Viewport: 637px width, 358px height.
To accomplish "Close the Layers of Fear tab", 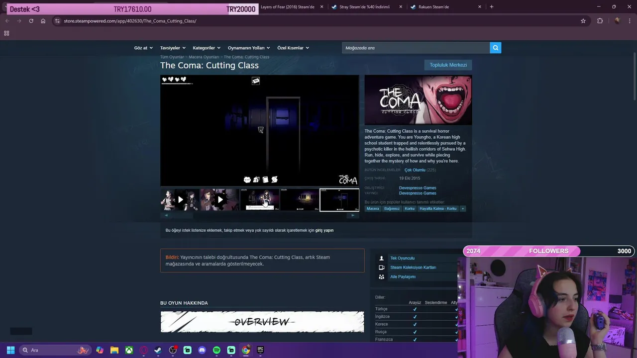I will [321, 7].
